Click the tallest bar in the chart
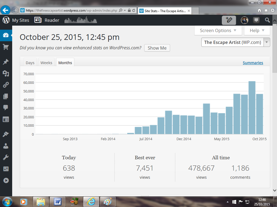This screenshot has height=207, width=277. (x=252, y=108)
